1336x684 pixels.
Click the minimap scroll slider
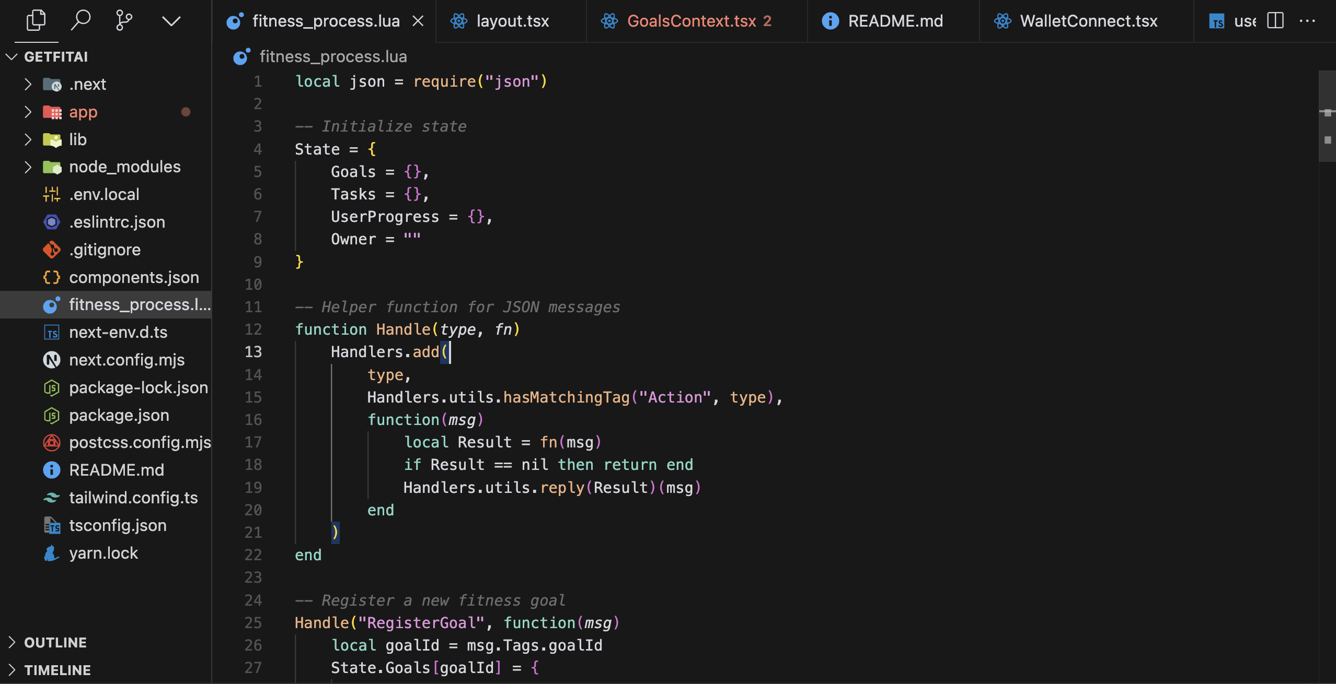(1327, 116)
